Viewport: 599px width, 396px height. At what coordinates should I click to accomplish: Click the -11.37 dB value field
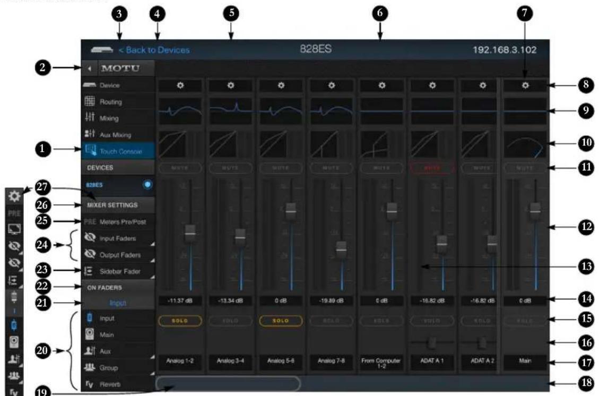[x=180, y=301]
